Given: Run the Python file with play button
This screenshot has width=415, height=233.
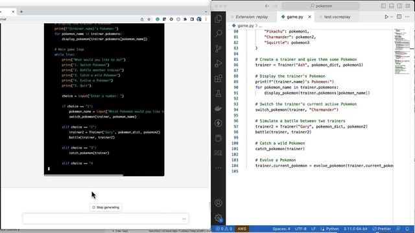Looking at the screenshot, I should click(x=386, y=17).
